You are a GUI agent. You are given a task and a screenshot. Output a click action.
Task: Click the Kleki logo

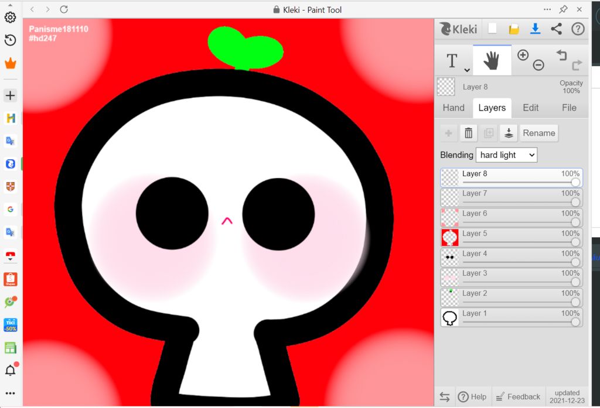(458, 29)
